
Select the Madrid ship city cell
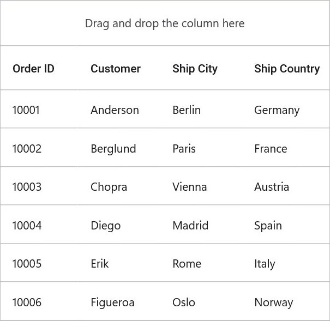(x=200, y=225)
